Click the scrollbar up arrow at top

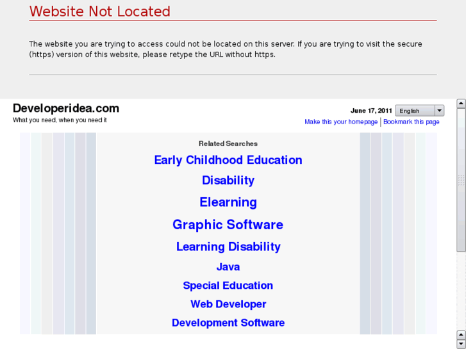coord(461,104)
